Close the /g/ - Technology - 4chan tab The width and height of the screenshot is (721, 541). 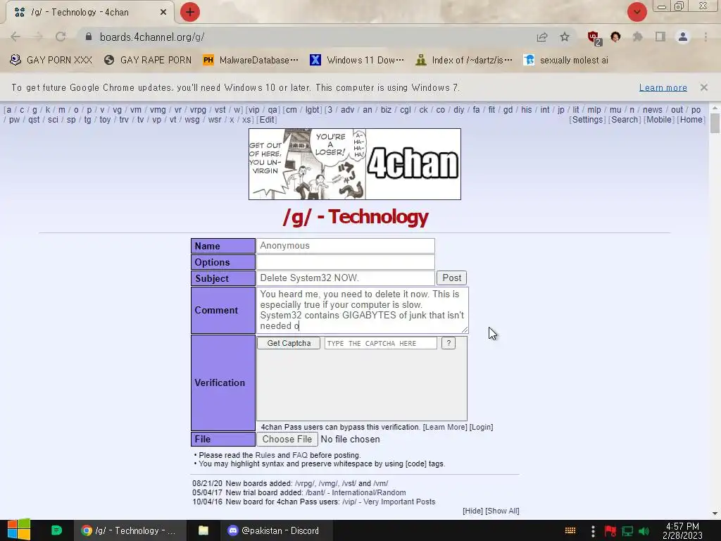(x=163, y=13)
